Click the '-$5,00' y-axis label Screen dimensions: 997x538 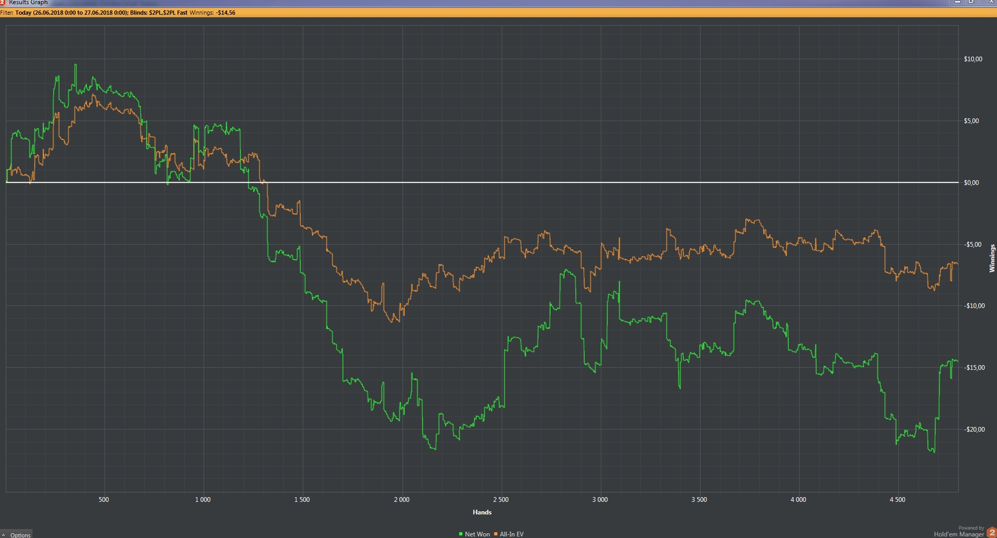point(972,245)
